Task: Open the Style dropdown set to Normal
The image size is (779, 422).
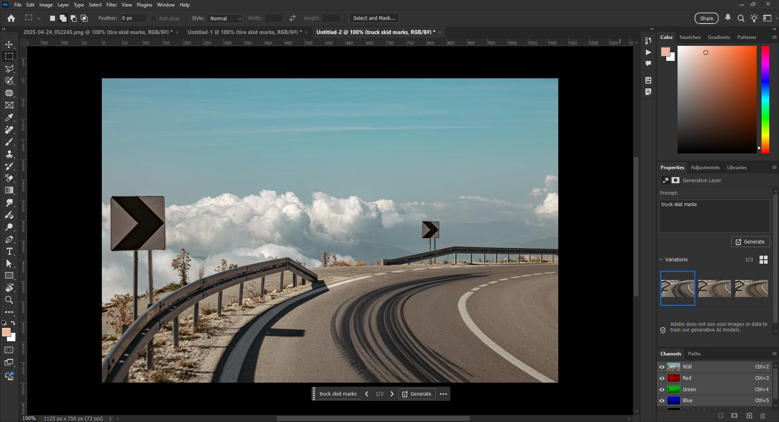Action: [x=225, y=18]
